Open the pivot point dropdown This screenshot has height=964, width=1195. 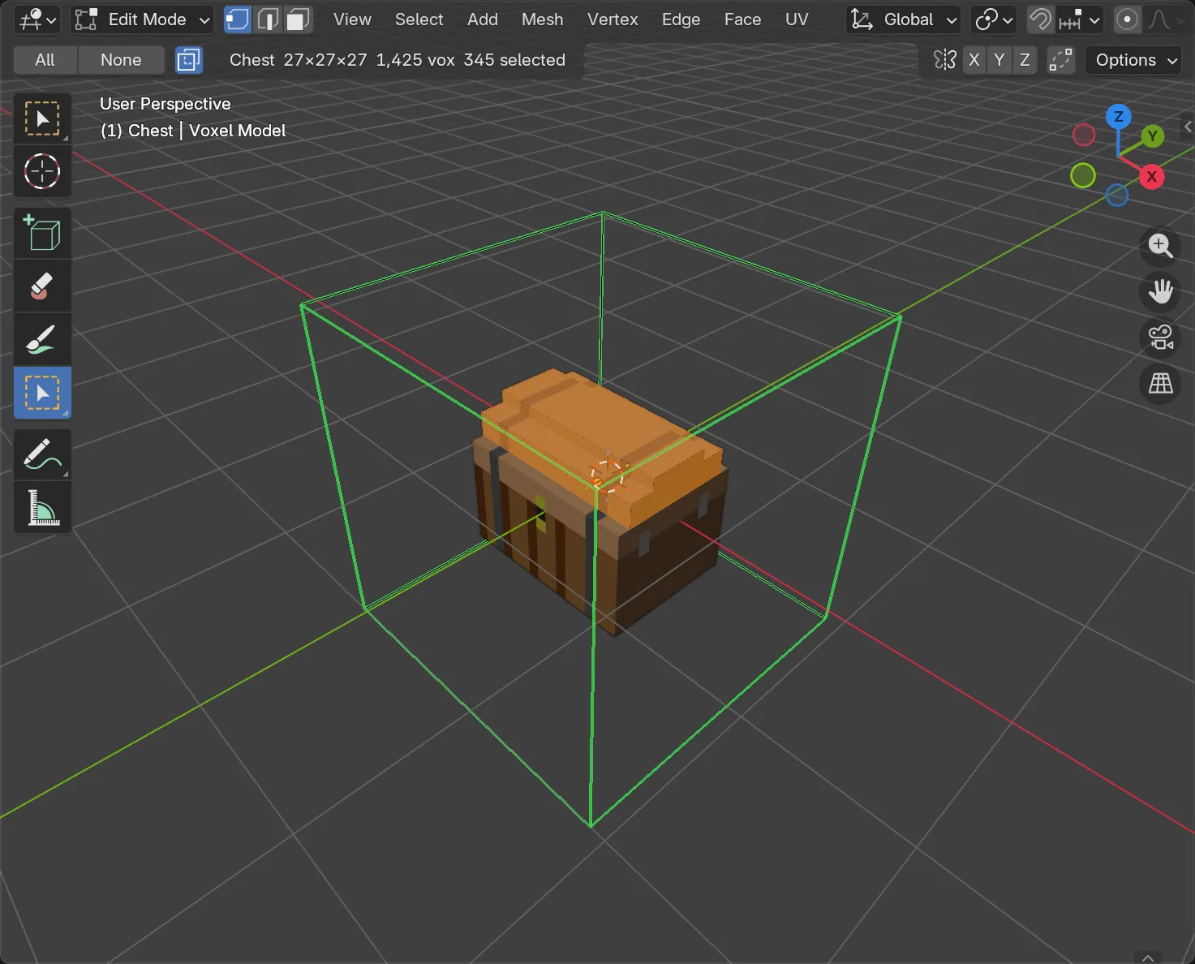994,19
